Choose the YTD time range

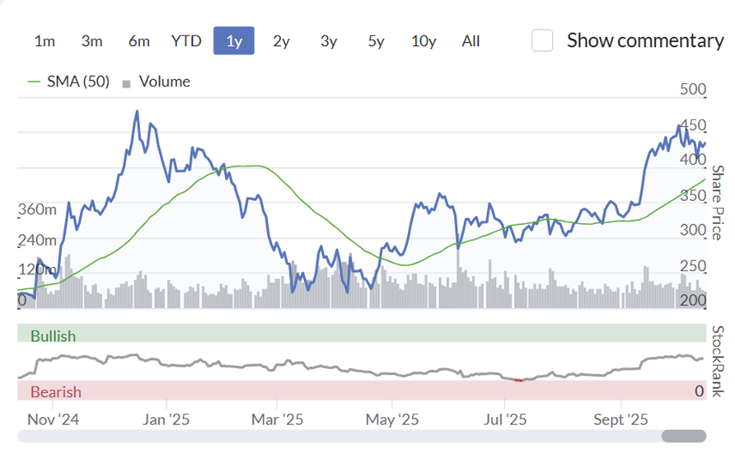186,41
